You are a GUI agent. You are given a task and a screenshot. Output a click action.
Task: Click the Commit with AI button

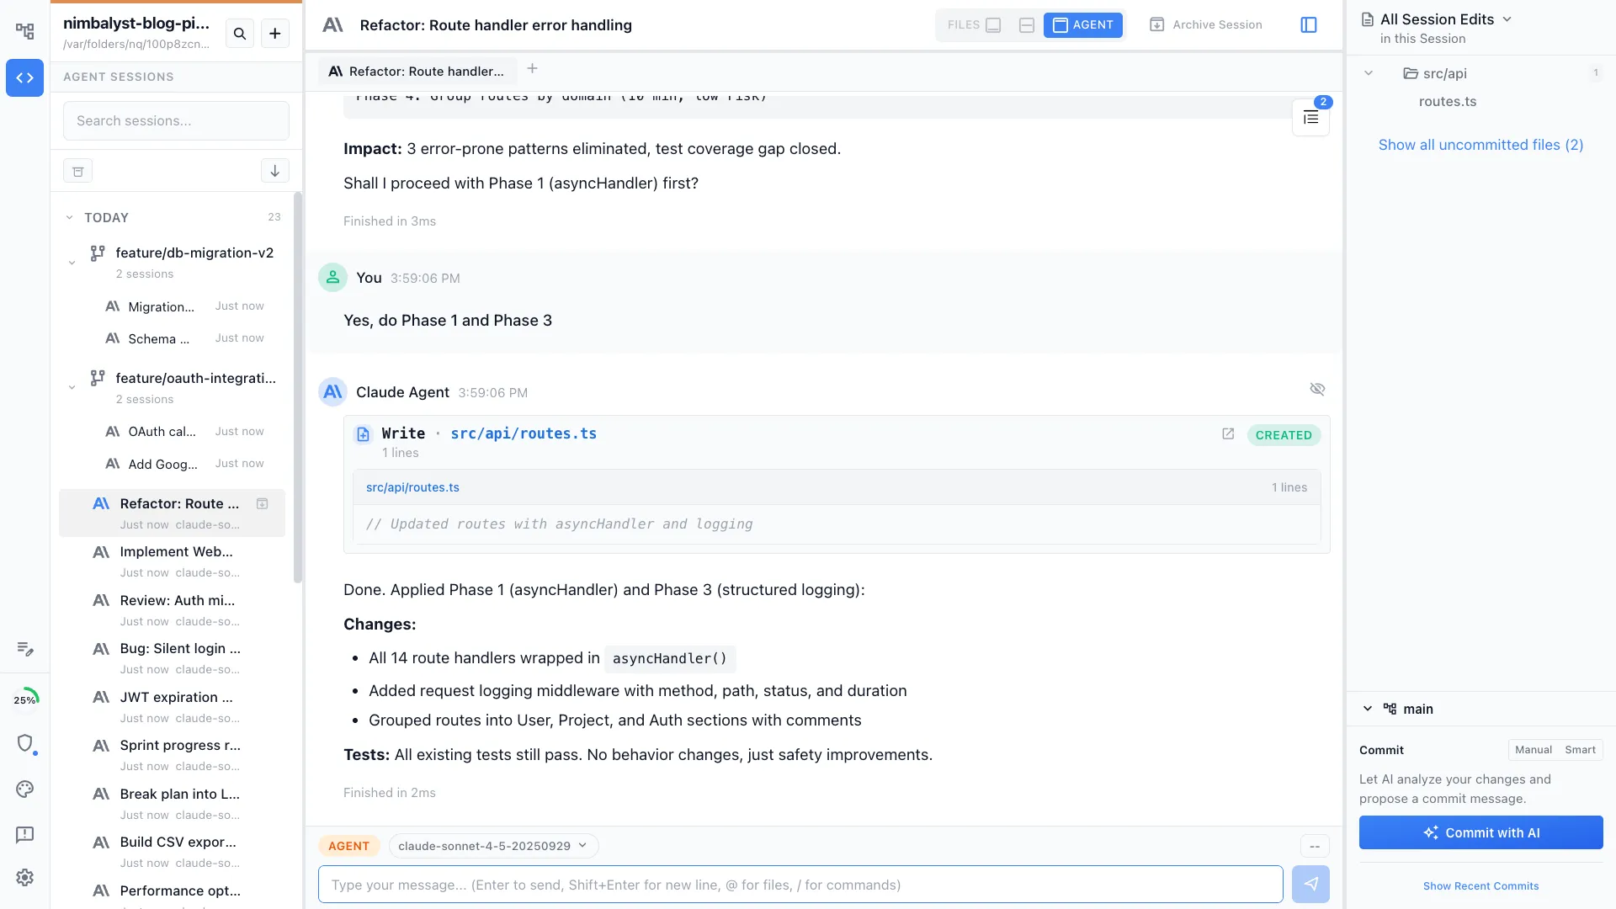point(1480,832)
